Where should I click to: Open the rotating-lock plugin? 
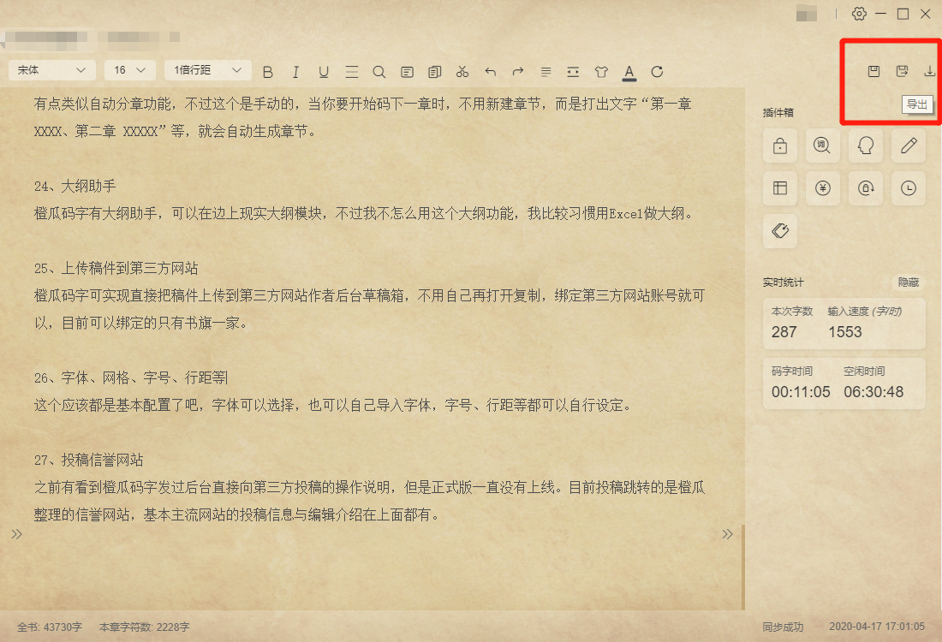866,188
